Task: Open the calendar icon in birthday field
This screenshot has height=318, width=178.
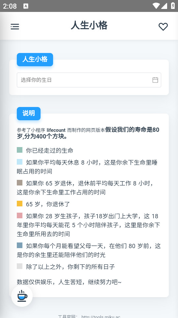Action: point(155,80)
